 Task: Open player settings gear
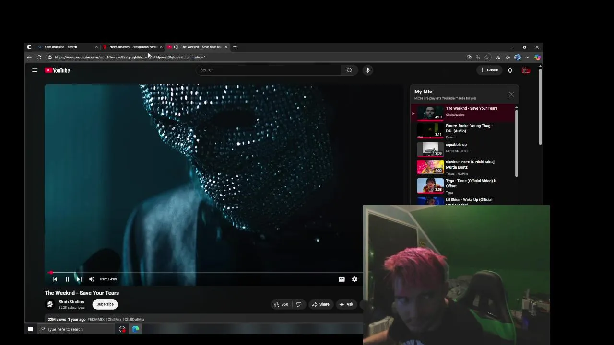tap(354, 279)
